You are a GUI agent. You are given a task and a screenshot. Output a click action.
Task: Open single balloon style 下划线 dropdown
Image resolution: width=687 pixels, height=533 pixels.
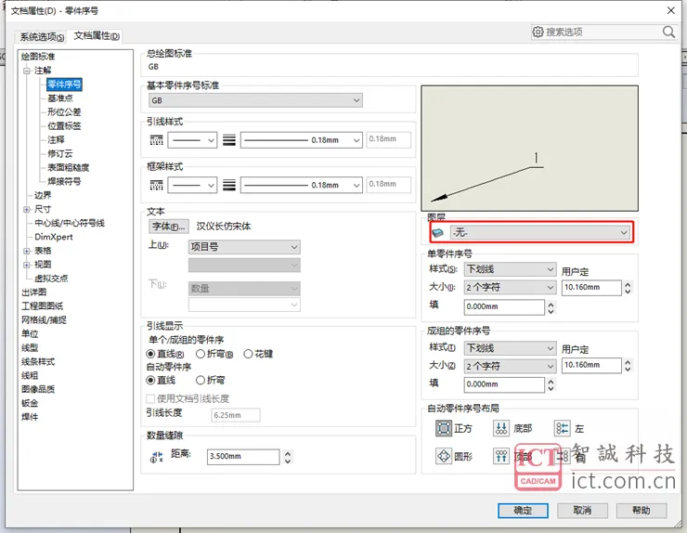510,269
